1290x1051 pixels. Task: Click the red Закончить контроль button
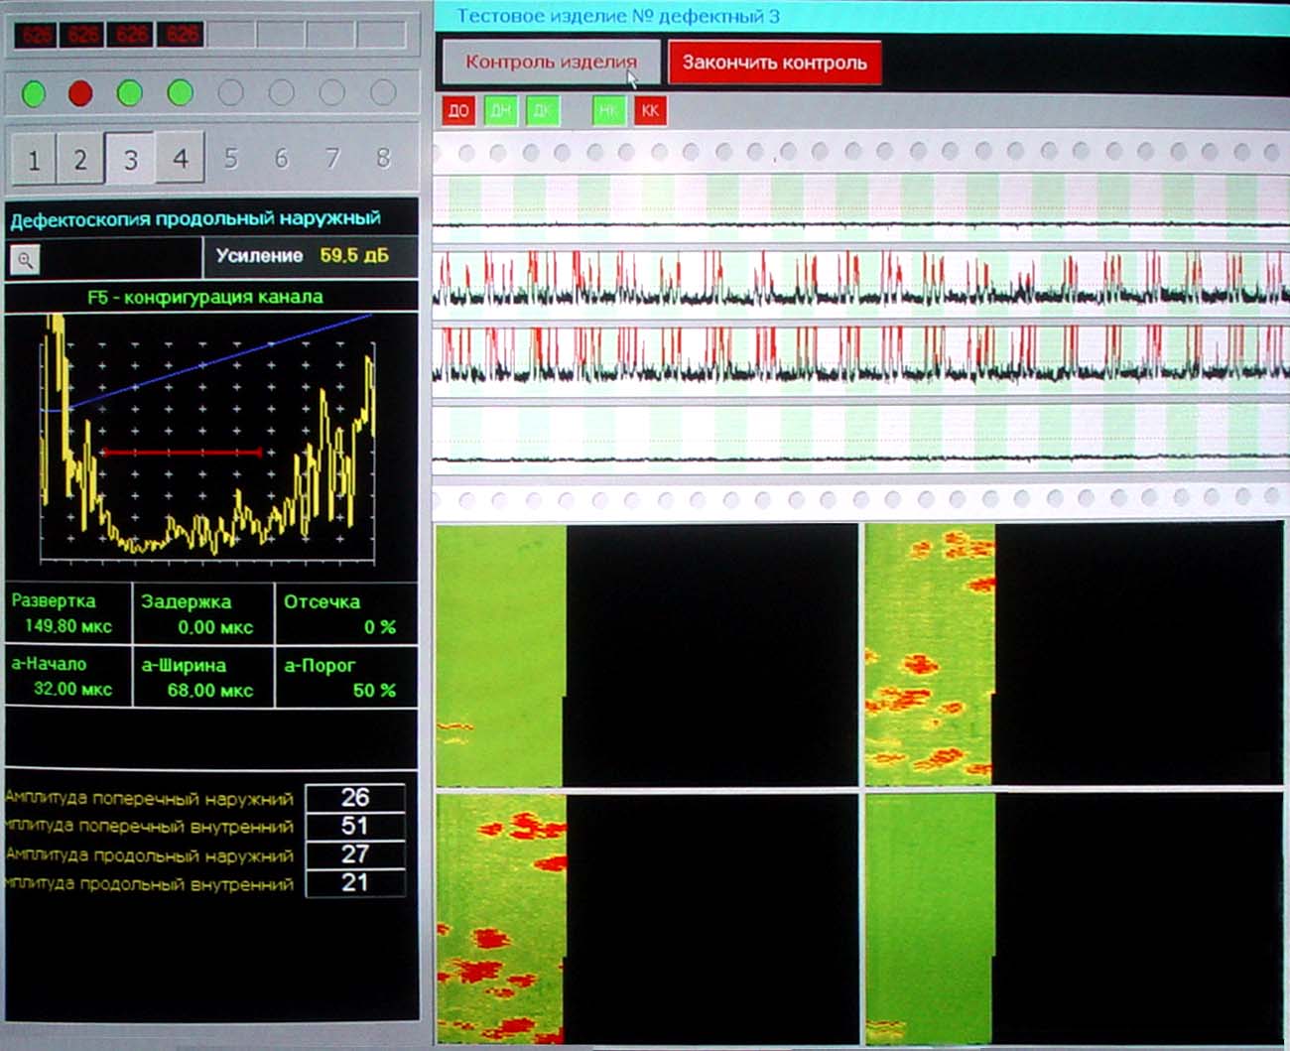775,63
